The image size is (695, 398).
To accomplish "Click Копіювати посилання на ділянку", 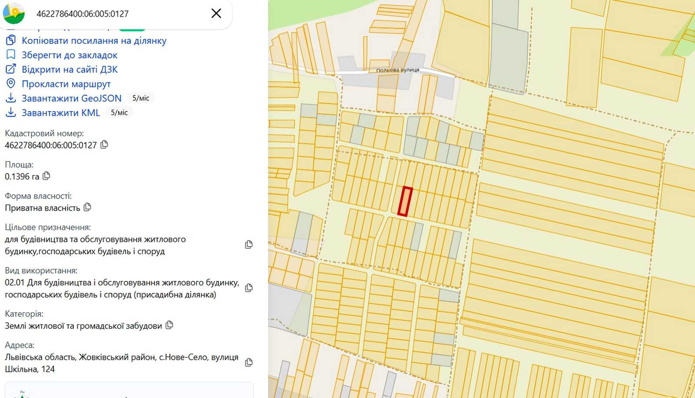I will coord(94,41).
